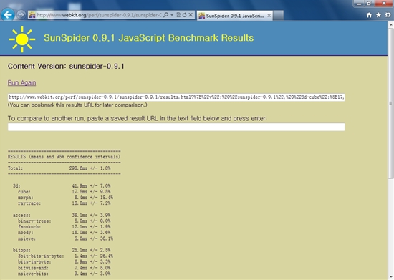
Task: Click the browser Forward arrow button
Action: (x=21, y=15)
